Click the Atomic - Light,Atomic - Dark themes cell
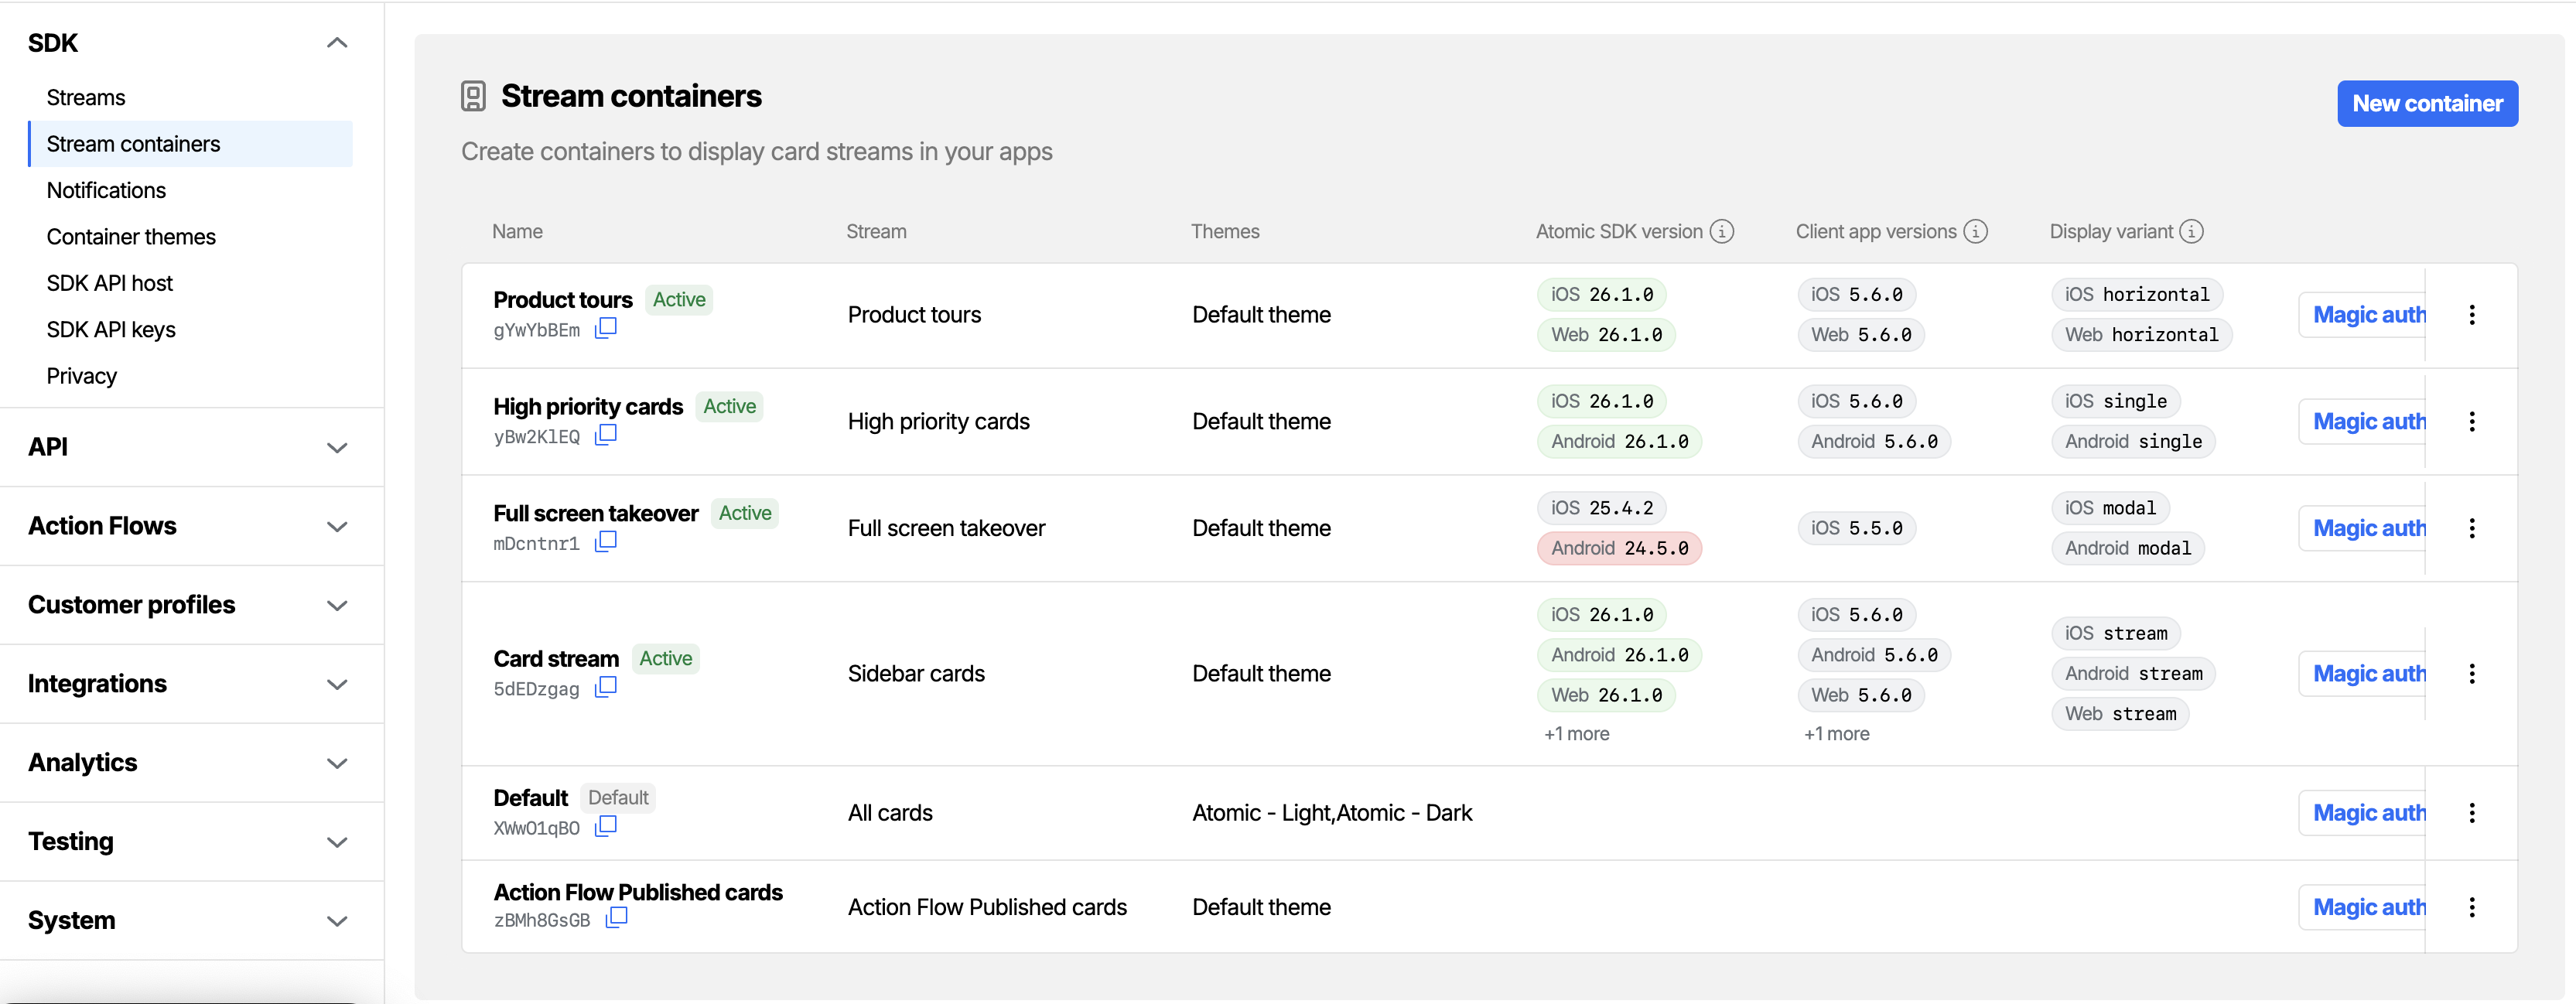 (x=1332, y=813)
